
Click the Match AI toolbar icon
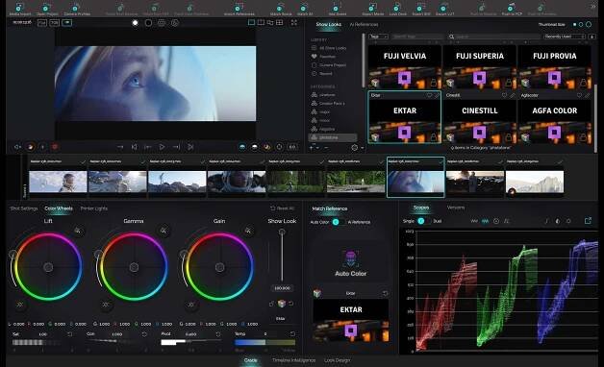coord(305,8)
